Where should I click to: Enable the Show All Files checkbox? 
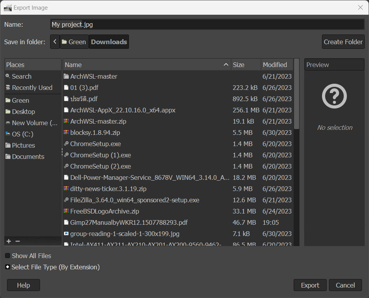[8, 256]
